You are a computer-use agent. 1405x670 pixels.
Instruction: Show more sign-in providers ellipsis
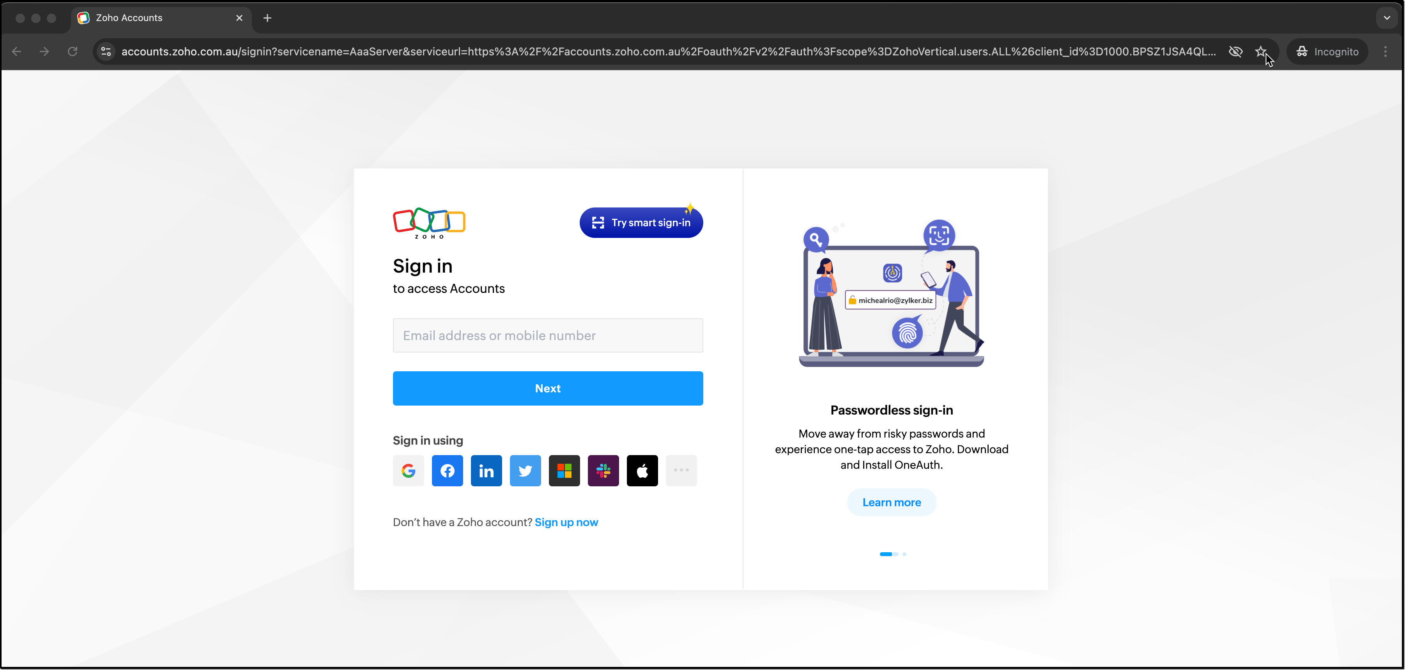pyautogui.click(x=681, y=470)
